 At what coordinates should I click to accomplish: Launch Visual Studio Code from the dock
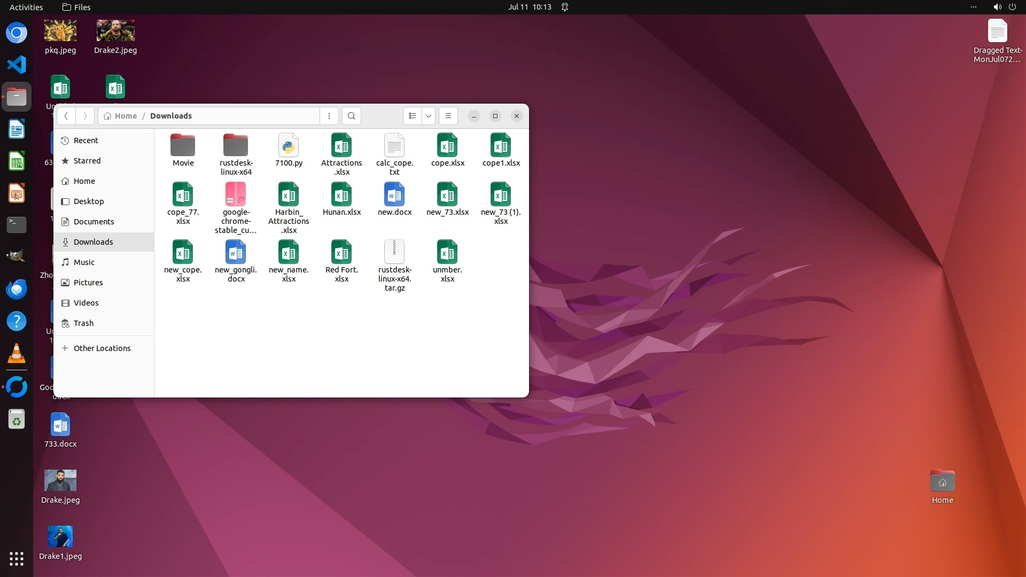point(17,65)
